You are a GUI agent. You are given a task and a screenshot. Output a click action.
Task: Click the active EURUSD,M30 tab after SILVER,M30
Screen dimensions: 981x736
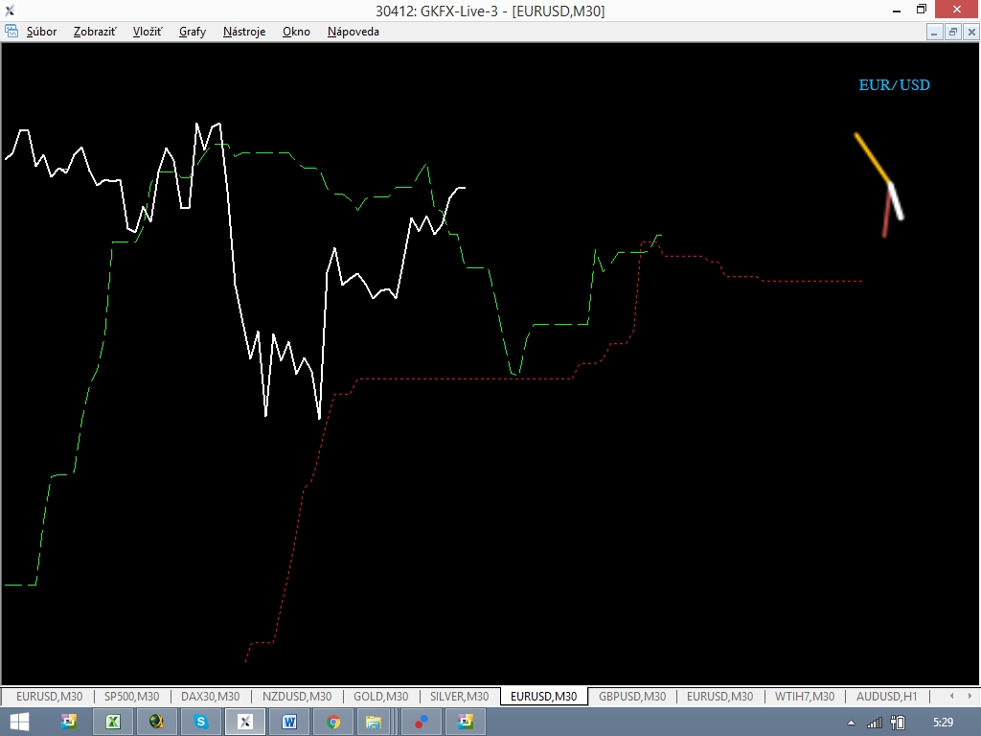click(544, 696)
